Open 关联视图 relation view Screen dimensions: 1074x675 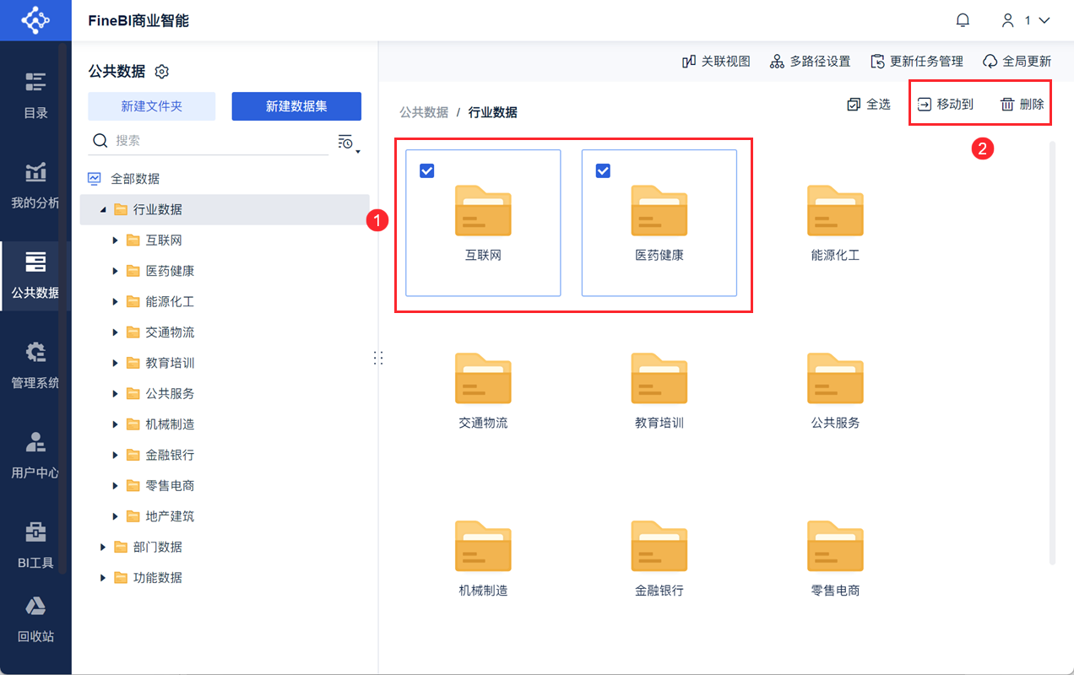point(716,62)
